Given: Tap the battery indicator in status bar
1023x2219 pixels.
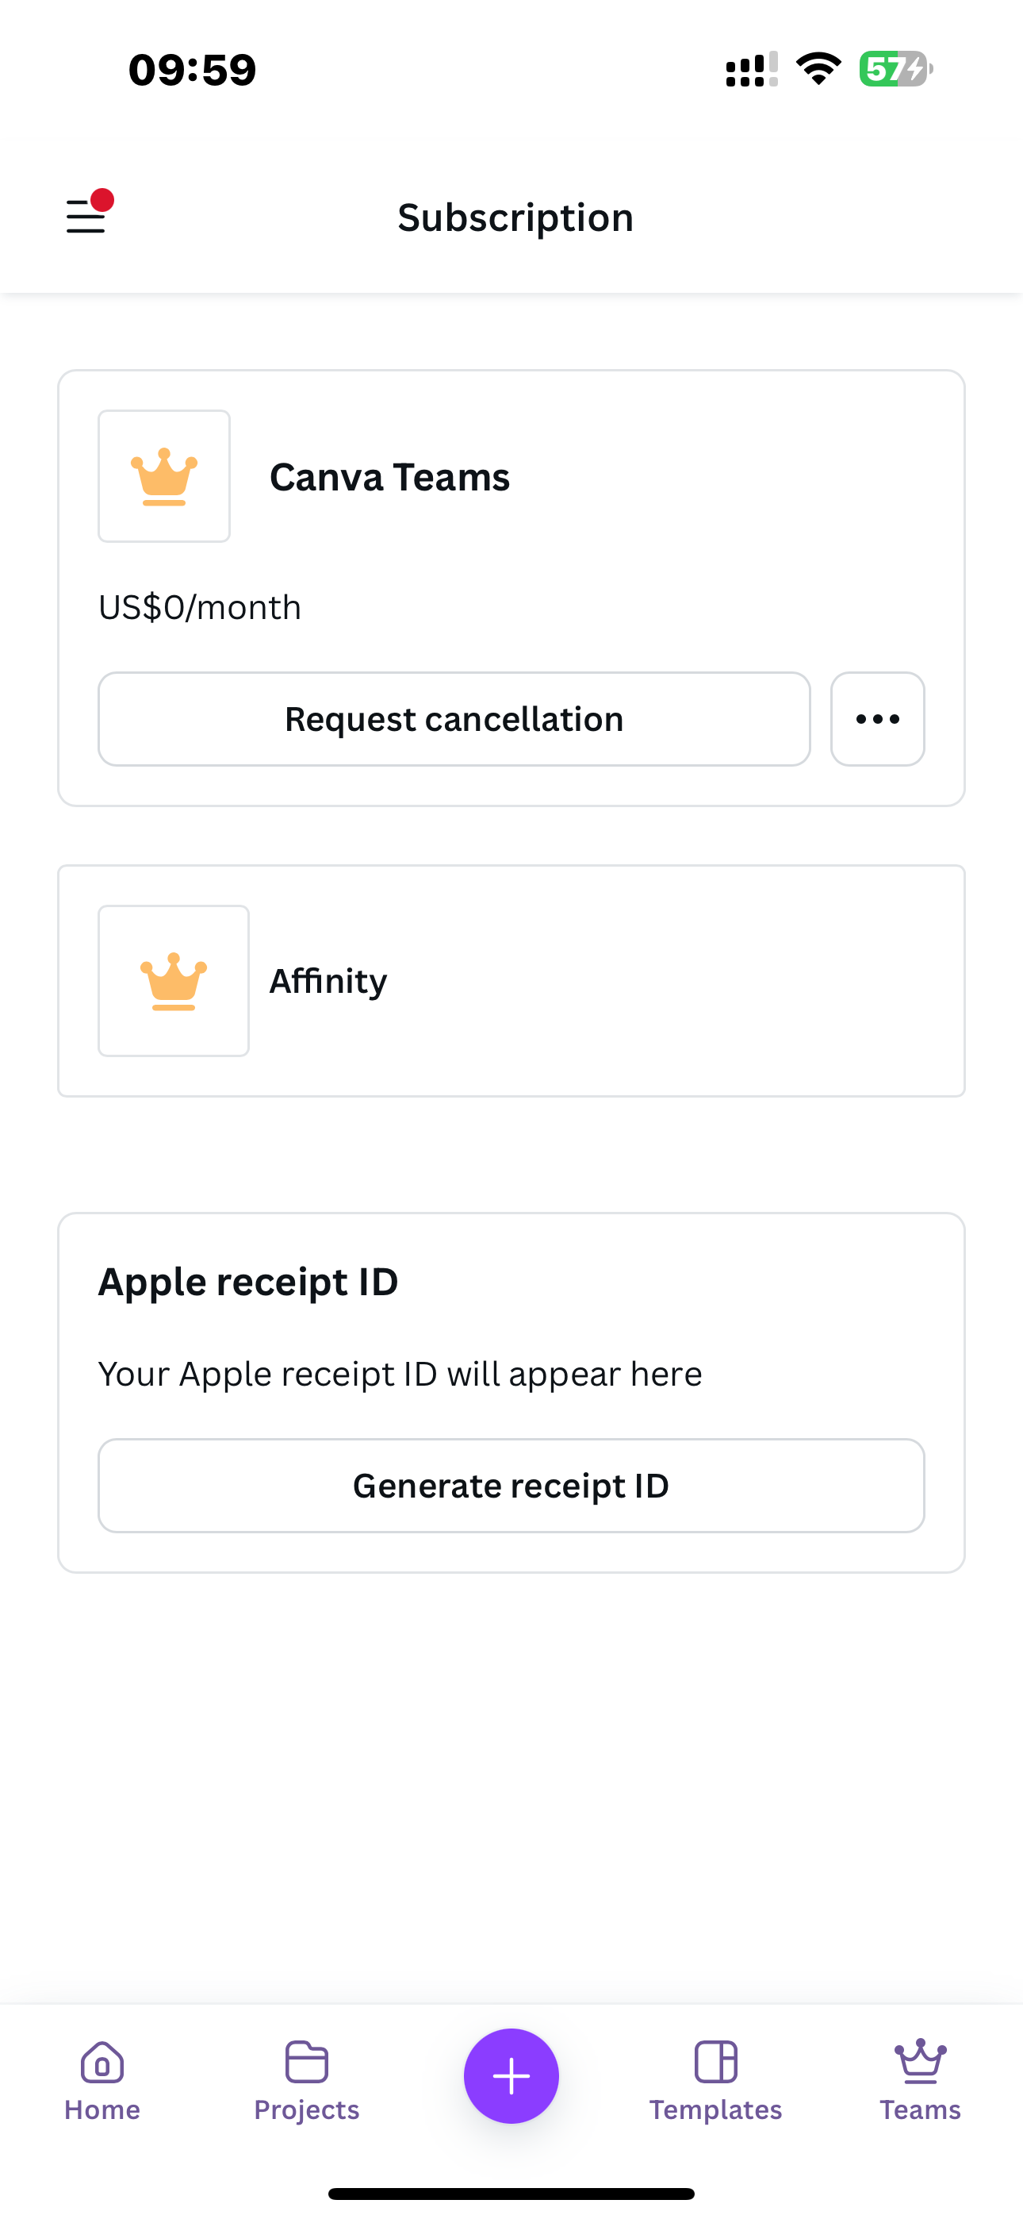Looking at the screenshot, I should point(895,69).
